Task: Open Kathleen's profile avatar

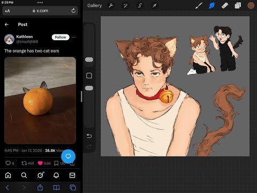Action: tap(9, 39)
